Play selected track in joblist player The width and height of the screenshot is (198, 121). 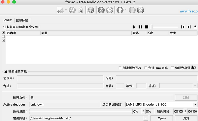[x=134, y=27]
